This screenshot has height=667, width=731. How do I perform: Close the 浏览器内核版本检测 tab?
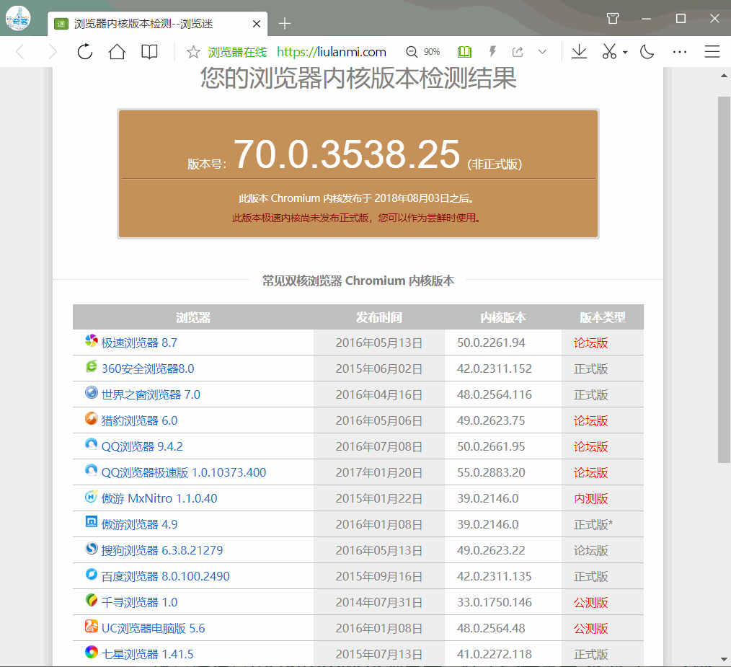coord(257,24)
